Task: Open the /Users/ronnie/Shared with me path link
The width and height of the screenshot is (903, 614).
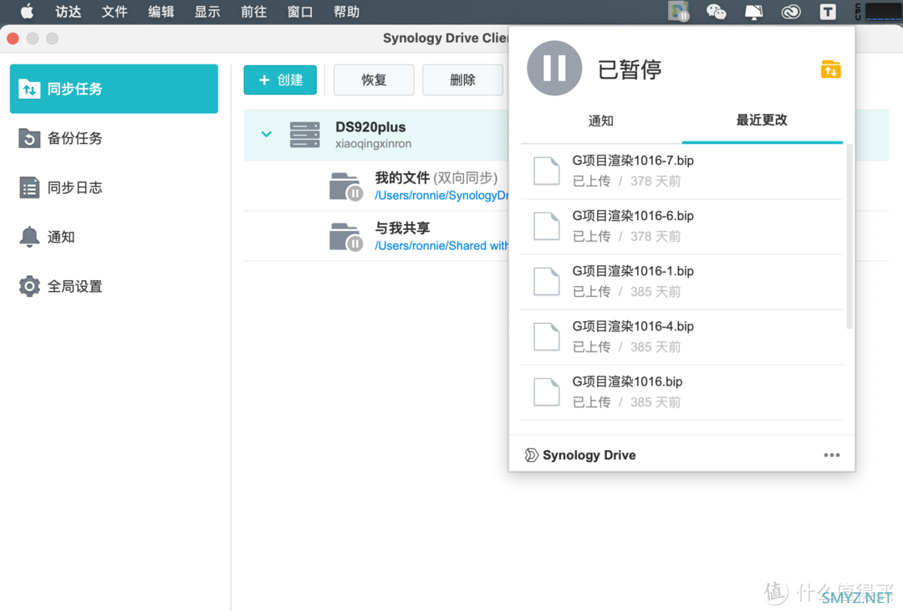Action: [441, 246]
